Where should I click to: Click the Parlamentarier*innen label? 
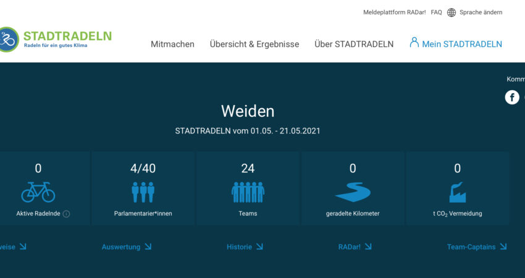(x=143, y=213)
